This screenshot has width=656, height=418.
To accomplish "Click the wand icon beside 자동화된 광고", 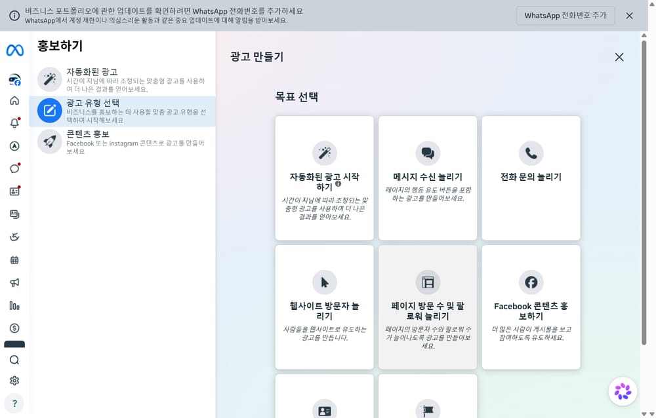I will (50, 79).
